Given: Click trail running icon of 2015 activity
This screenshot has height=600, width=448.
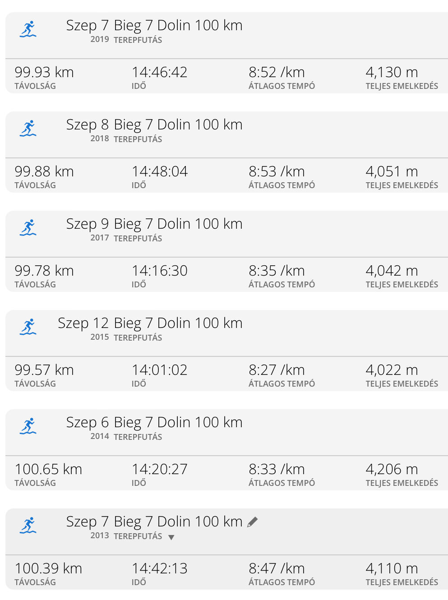Looking at the screenshot, I should [28, 327].
